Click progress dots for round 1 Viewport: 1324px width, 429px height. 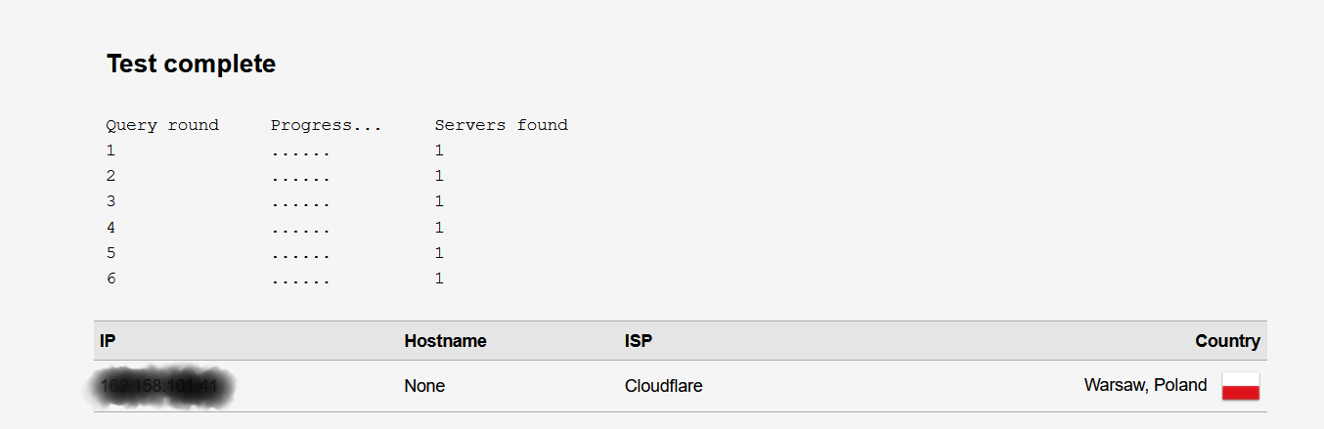tap(300, 154)
